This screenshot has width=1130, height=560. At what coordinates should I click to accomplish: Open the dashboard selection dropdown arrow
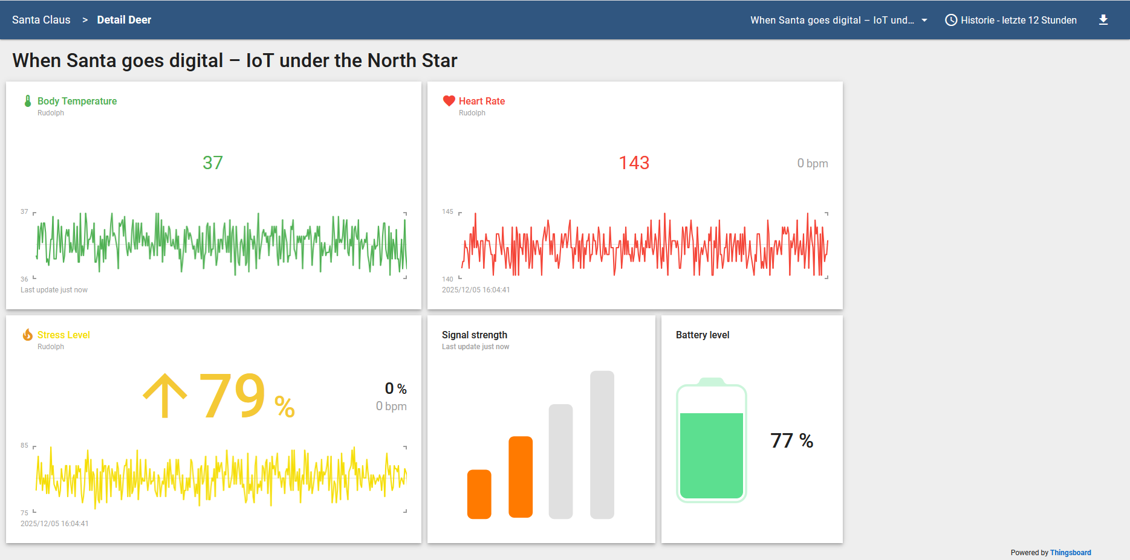[x=924, y=20]
